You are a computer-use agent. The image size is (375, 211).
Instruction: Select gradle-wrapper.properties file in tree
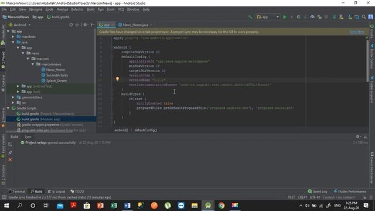(x=50, y=125)
